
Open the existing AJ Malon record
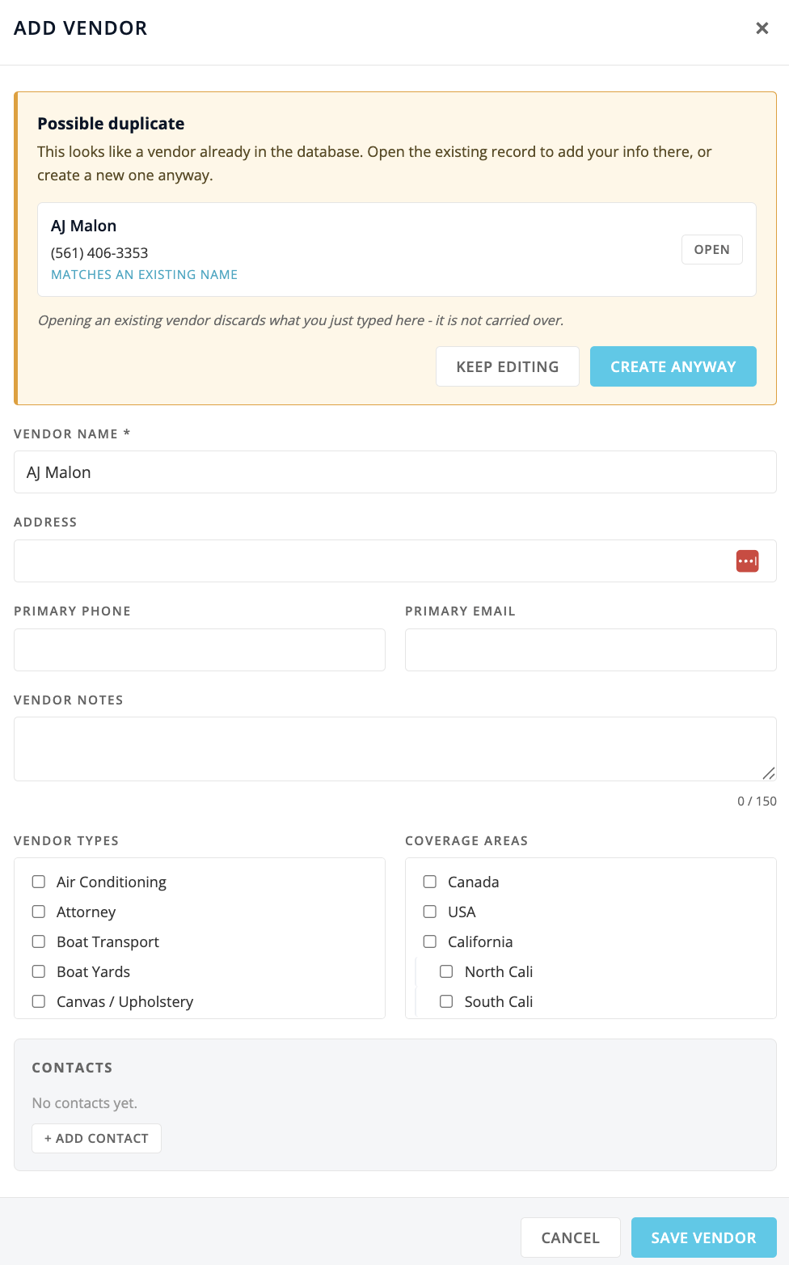pyautogui.click(x=711, y=249)
